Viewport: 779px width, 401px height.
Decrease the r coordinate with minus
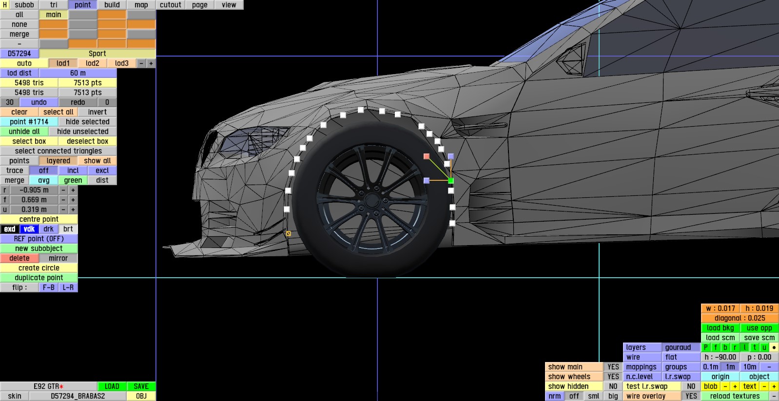click(63, 190)
